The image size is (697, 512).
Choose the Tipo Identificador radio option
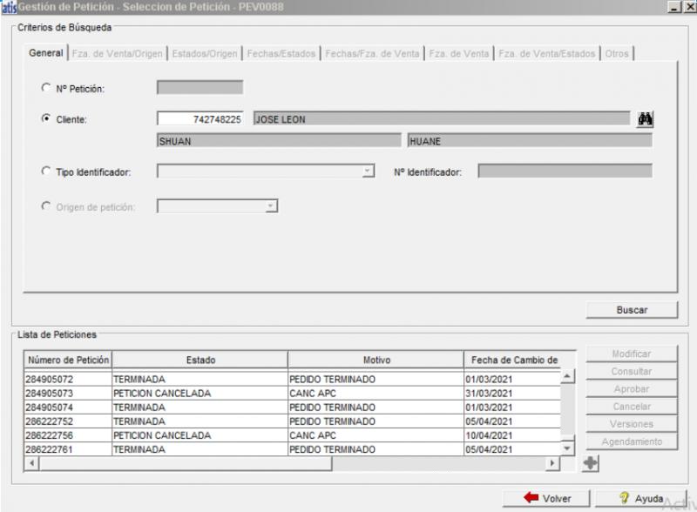(x=45, y=172)
